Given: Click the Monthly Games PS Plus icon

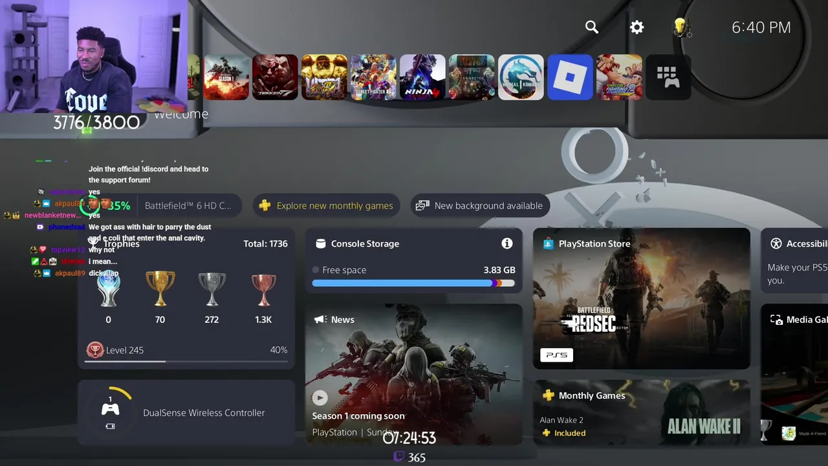Looking at the screenshot, I should [x=549, y=395].
